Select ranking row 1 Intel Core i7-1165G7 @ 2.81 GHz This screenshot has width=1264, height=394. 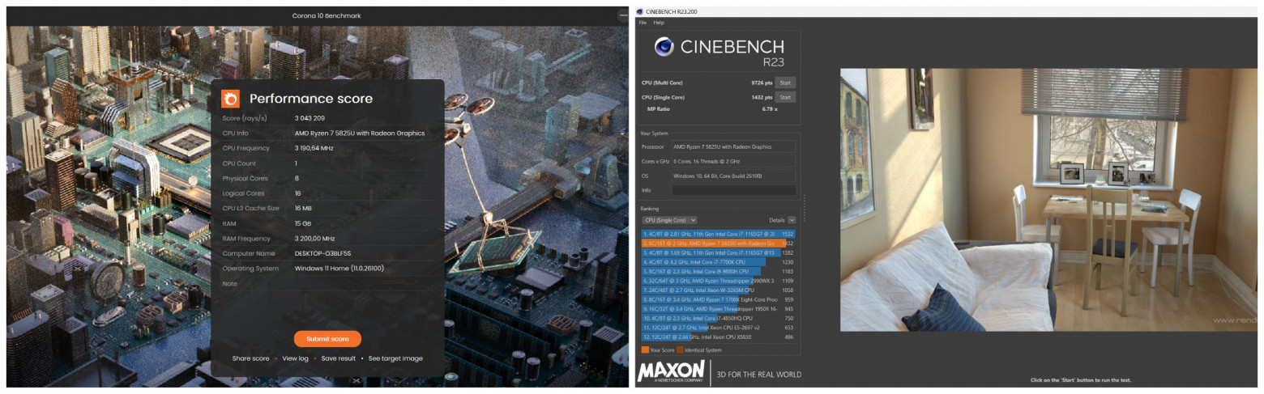pos(719,234)
